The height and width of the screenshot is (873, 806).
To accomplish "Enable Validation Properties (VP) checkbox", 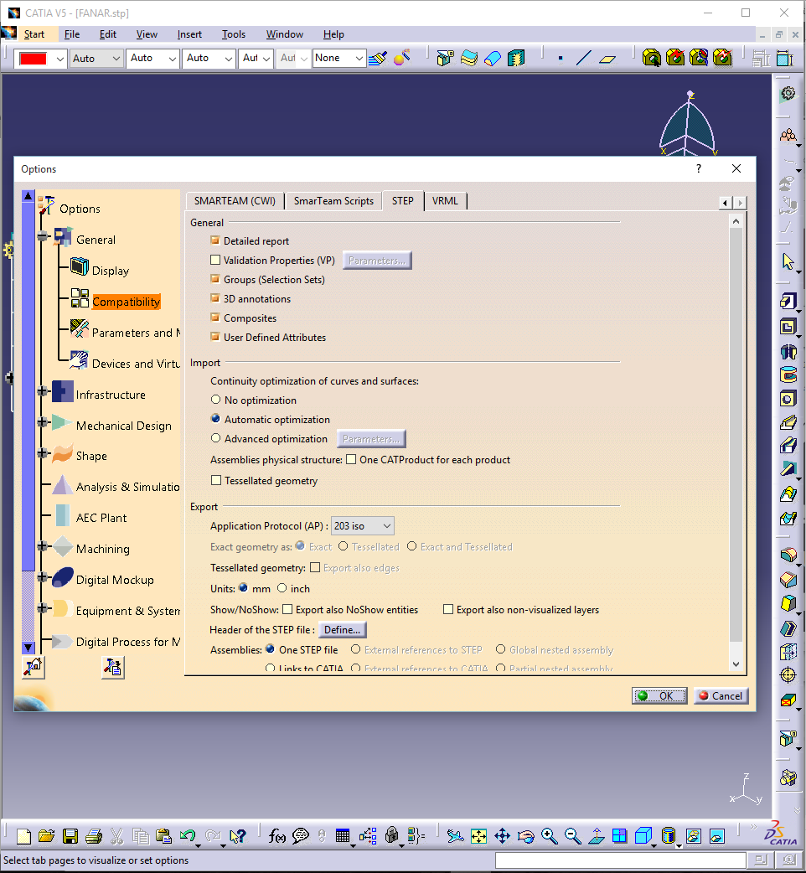I will click(x=215, y=260).
